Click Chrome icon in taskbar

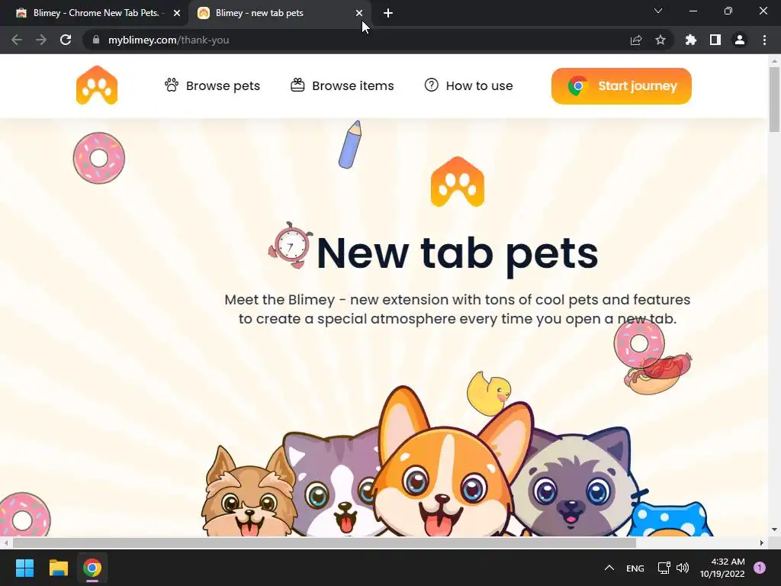[92, 568]
